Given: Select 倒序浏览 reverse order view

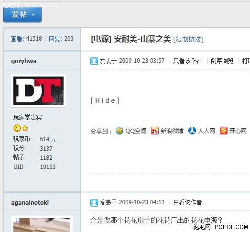Looking at the screenshot, I should pyautogui.click(x=222, y=61).
